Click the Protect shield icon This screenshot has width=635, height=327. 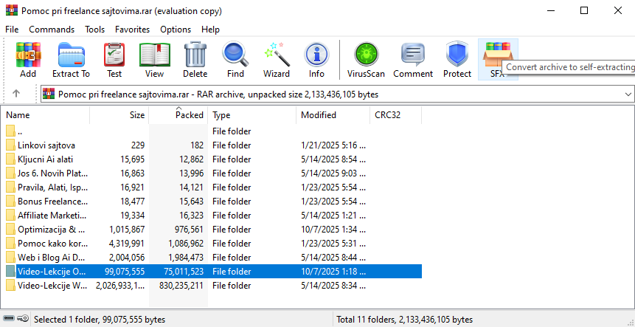point(457,55)
